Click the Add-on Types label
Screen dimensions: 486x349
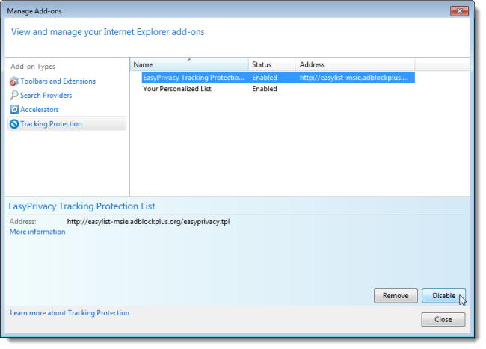tap(33, 67)
